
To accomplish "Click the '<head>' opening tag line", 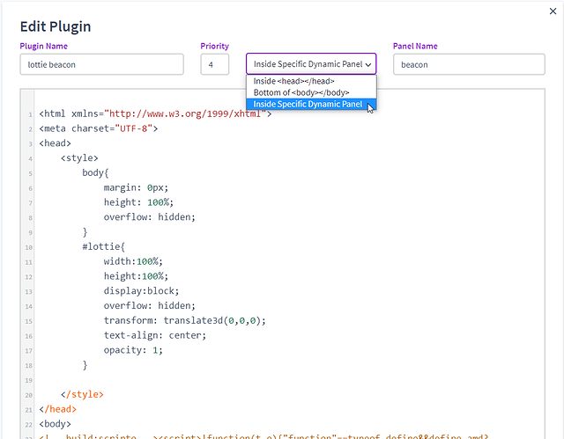I will pos(55,143).
